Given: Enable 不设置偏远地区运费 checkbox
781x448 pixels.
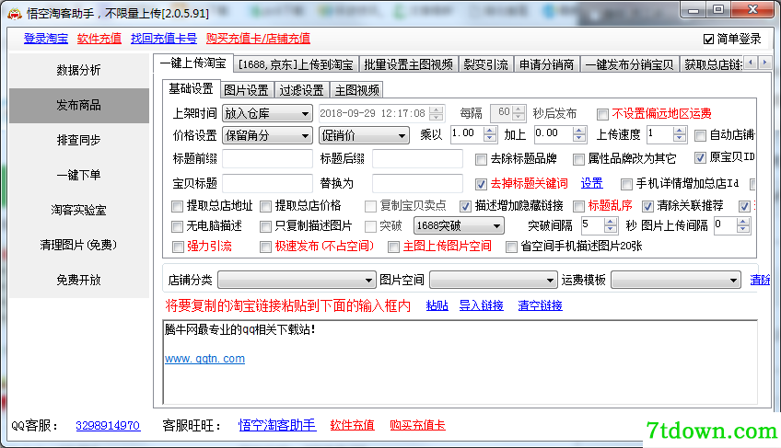Looking at the screenshot, I should [x=602, y=114].
